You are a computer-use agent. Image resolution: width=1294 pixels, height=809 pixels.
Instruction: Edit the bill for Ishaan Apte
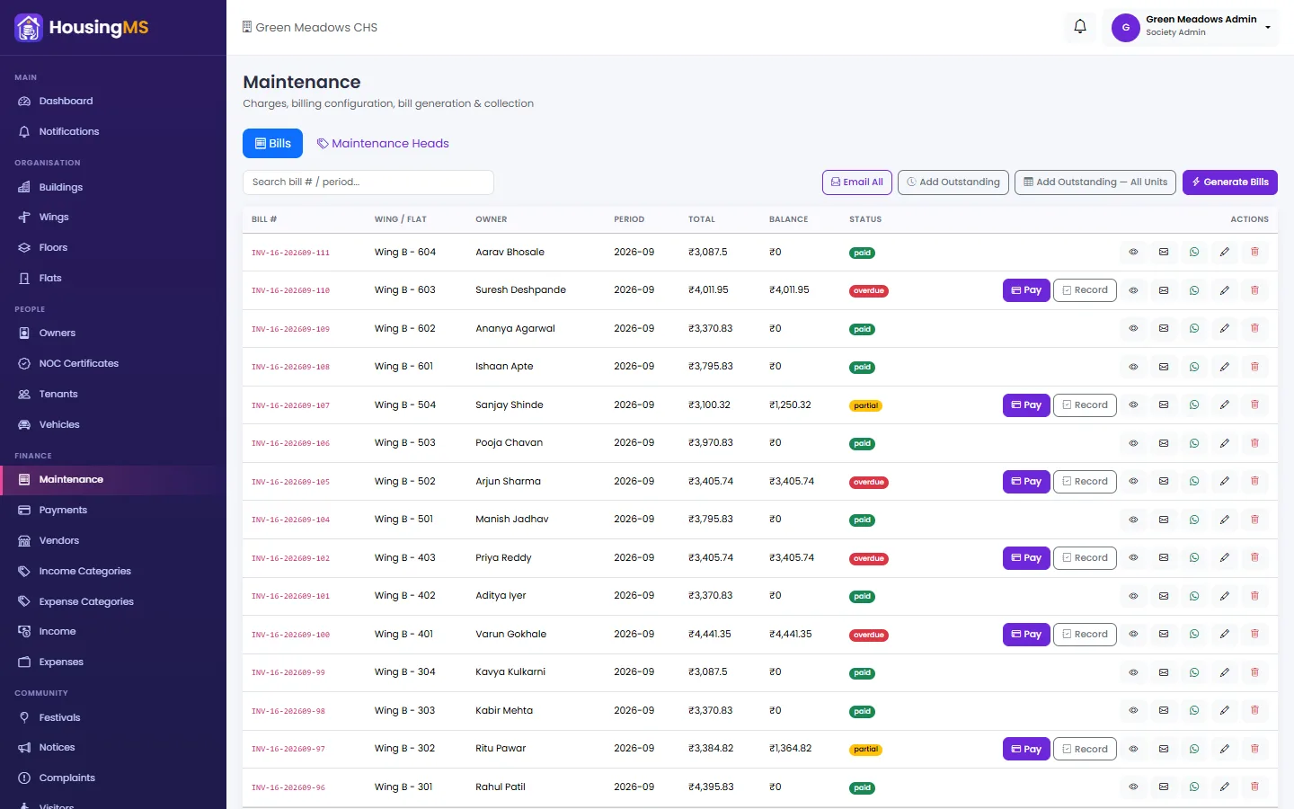pos(1225,367)
